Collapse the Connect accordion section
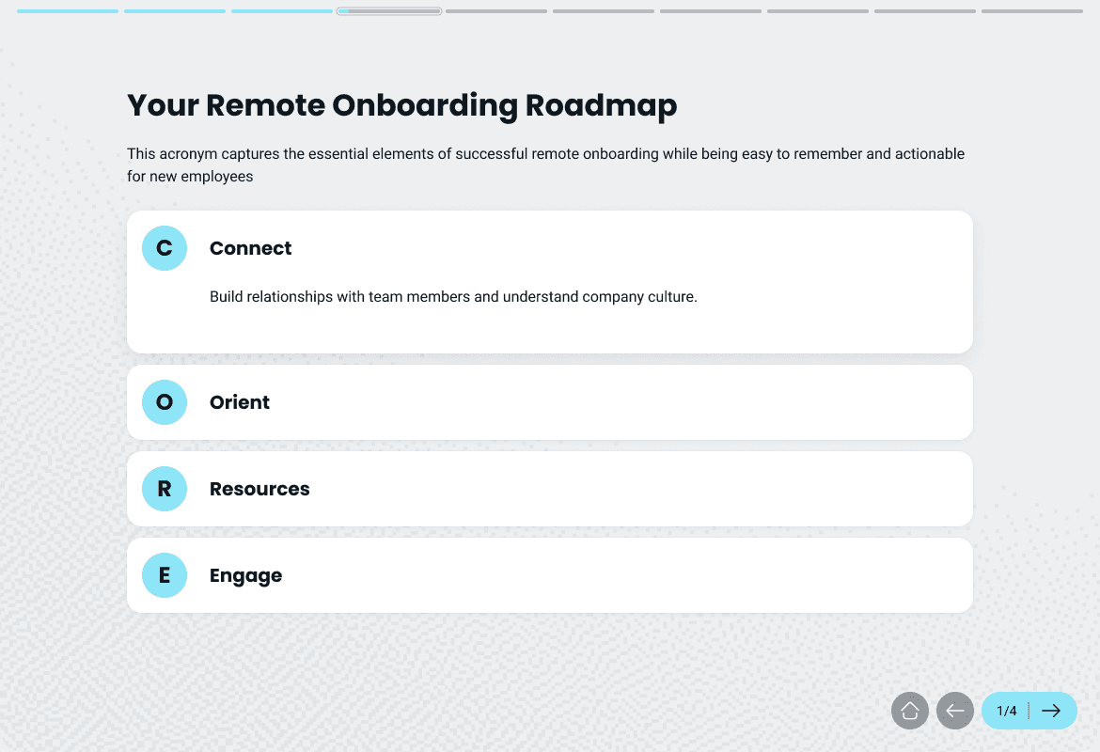This screenshot has width=1100, height=752. pos(549,248)
